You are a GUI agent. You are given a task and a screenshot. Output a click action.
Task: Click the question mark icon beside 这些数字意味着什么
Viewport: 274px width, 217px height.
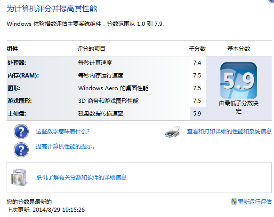(x=21, y=132)
